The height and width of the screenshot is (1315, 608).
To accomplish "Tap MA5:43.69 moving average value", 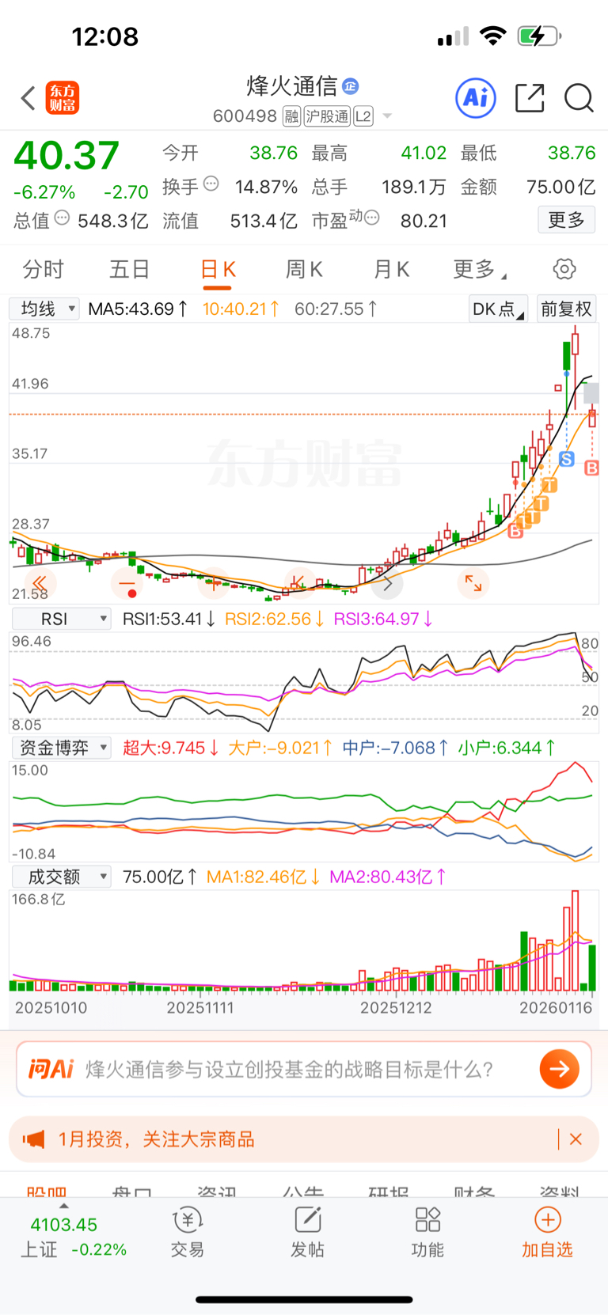I will [x=138, y=309].
